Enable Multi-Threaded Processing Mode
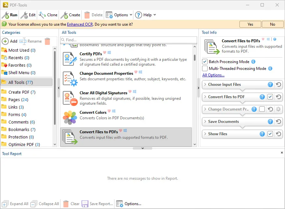285x209 pixels. [x=205, y=69]
